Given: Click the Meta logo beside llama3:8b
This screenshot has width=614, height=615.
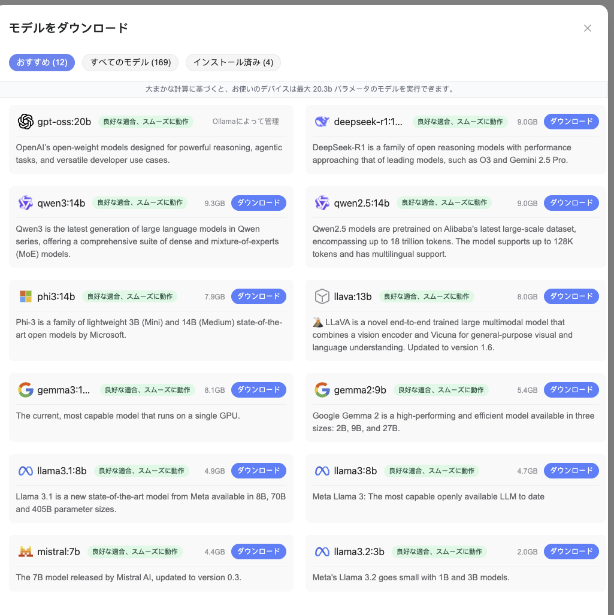Looking at the screenshot, I should pos(322,471).
